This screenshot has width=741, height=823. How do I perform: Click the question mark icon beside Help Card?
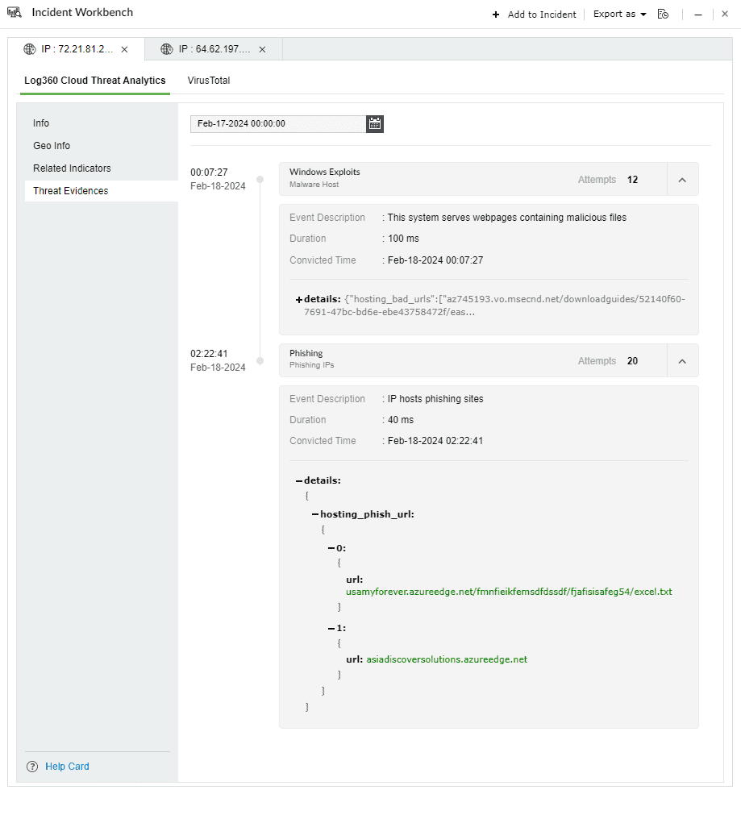31,766
